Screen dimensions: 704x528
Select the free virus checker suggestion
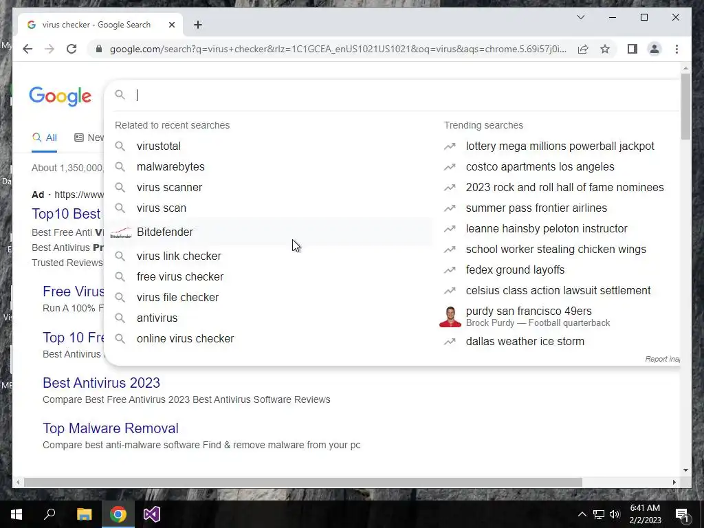click(269, 276)
